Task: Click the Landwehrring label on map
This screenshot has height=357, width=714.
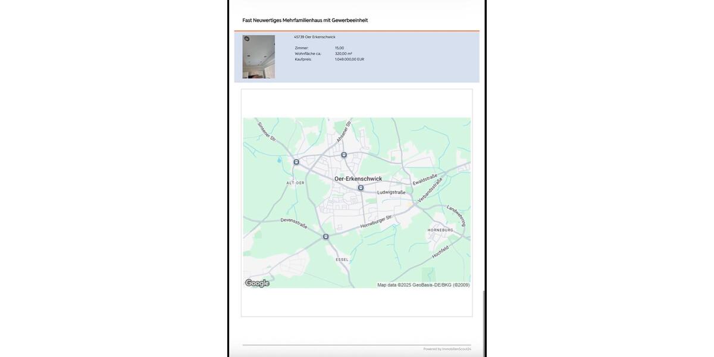Action: coord(456,216)
